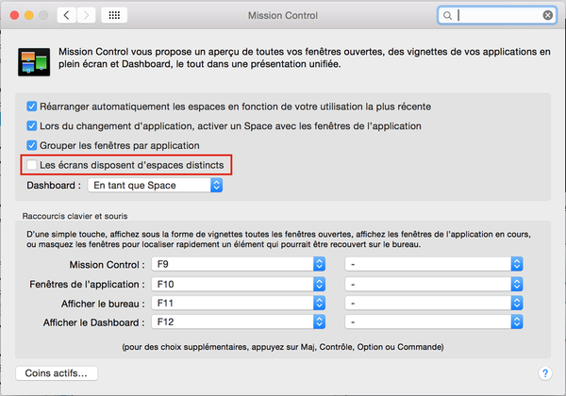Open Afficher le bureau mouse dropdown

click(x=434, y=304)
